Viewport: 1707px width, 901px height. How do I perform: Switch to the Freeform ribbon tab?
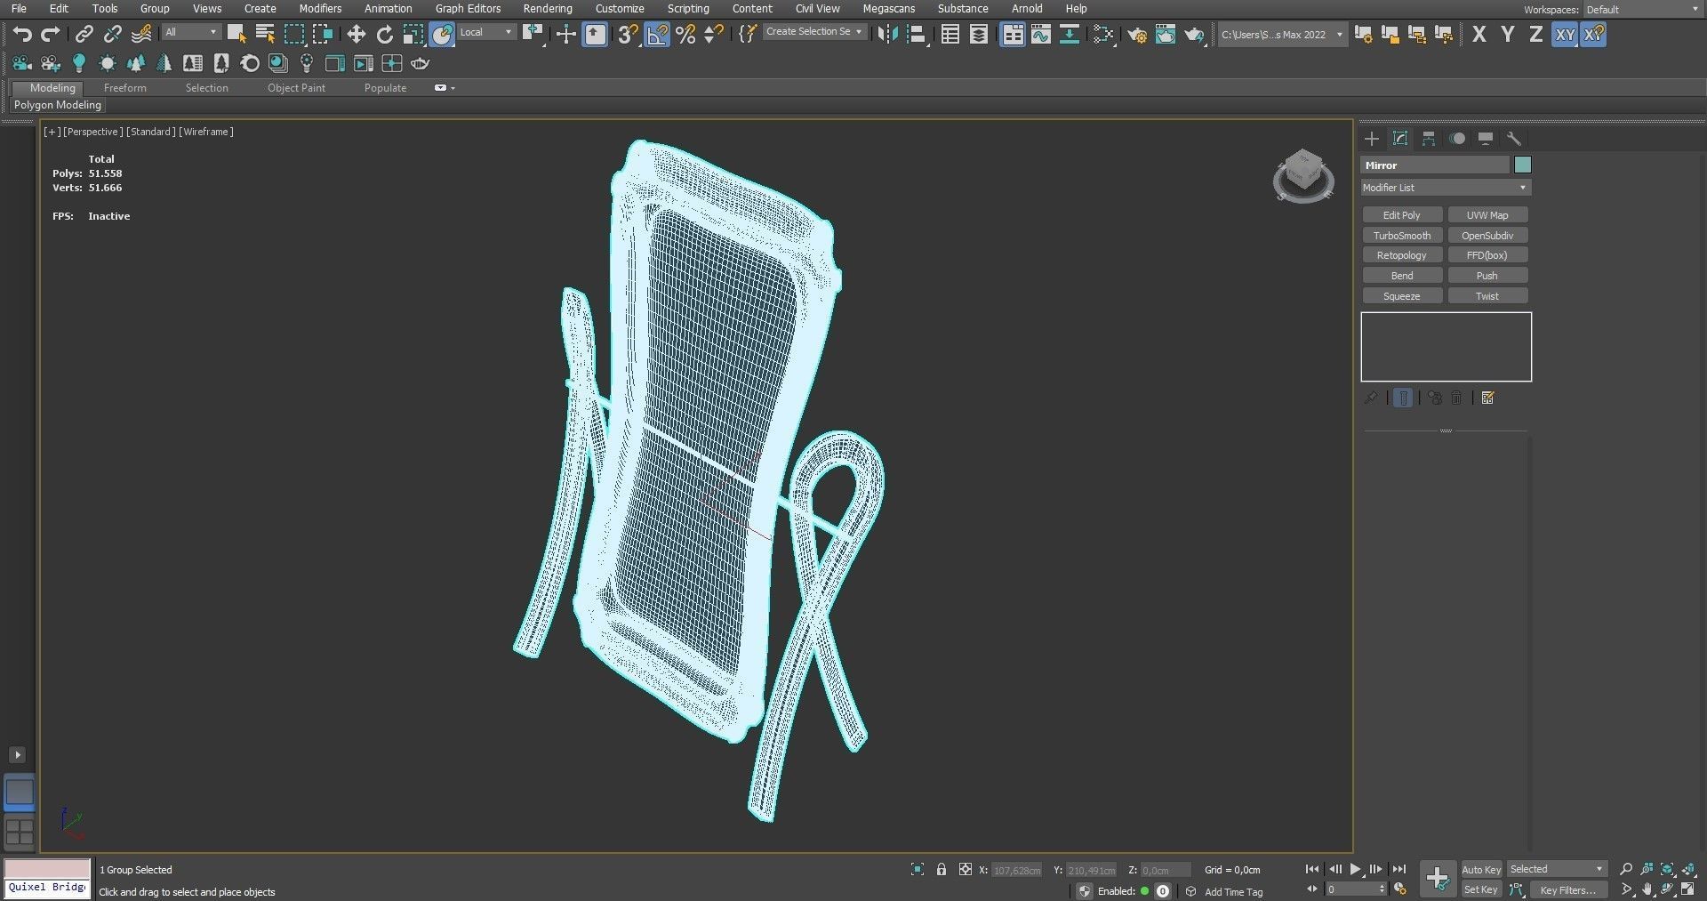[125, 88]
